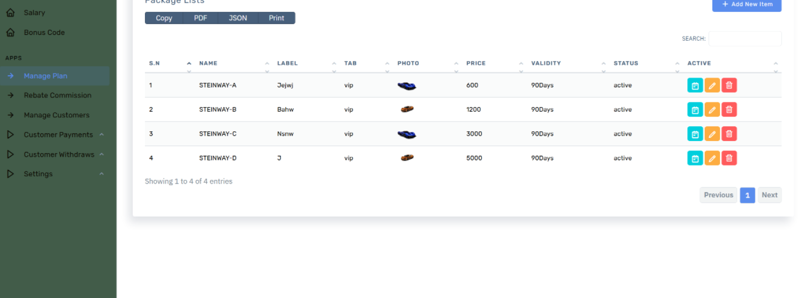The image size is (805, 298).
Task: Click the STEINWAY-A car photo thumbnail
Action: [406, 86]
